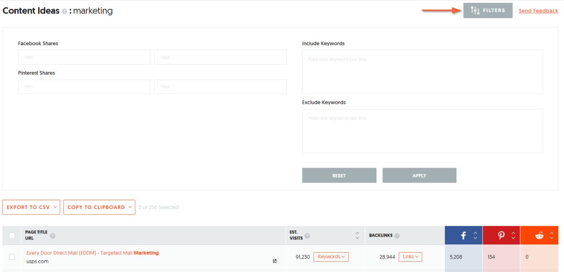The height and width of the screenshot is (272, 564).
Task: Click the 0 of 250 Selected text
Action: click(x=159, y=207)
